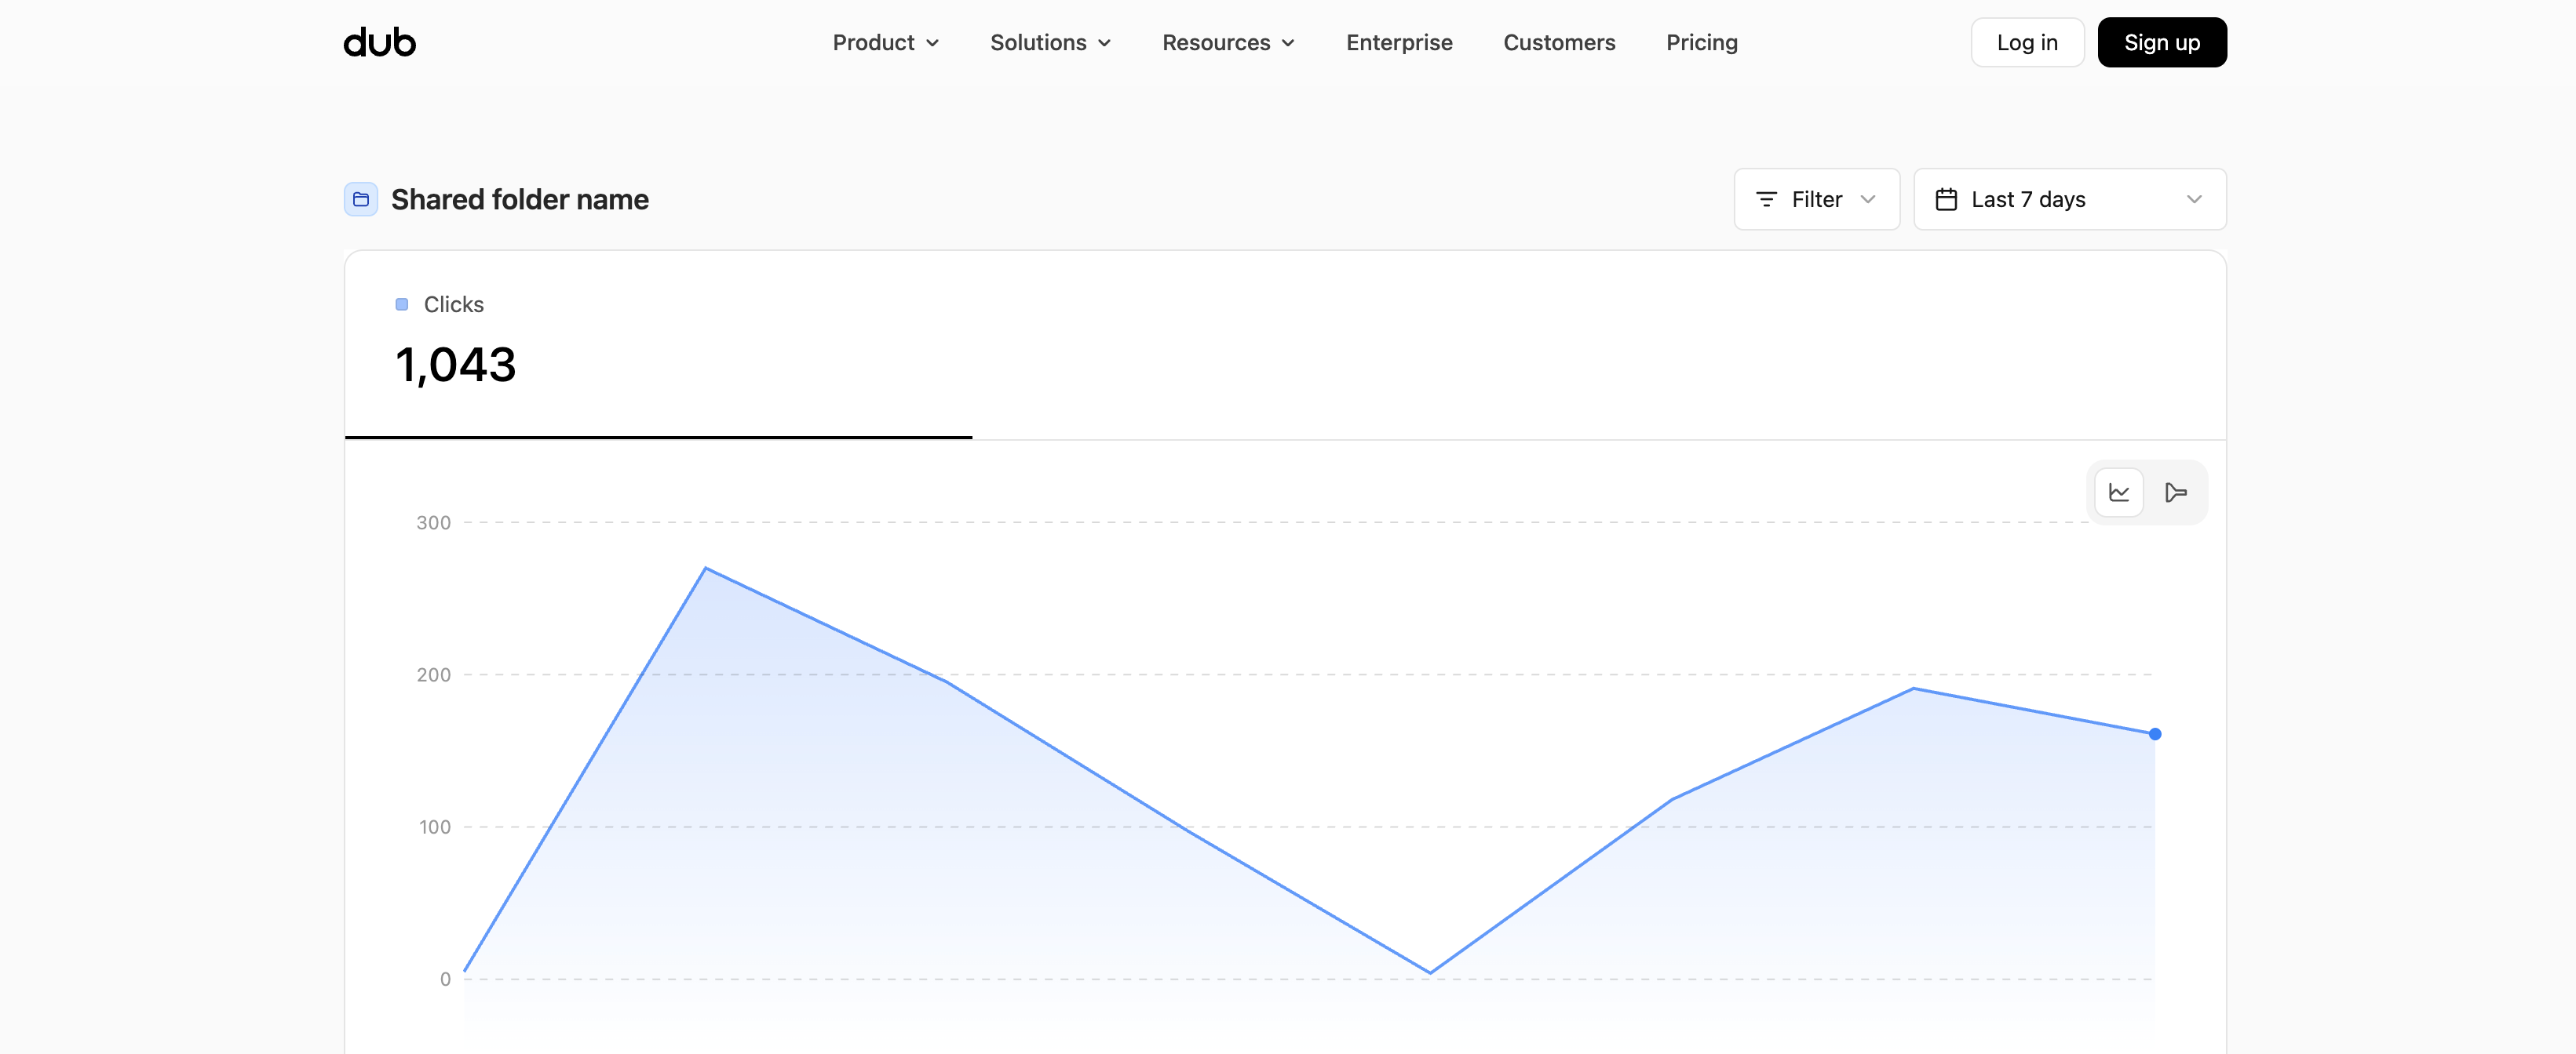Image resolution: width=2576 pixels, height=1054 pixels.
Task: Click the 1,043 clicks total figure
Action: [x=456, y=365]
